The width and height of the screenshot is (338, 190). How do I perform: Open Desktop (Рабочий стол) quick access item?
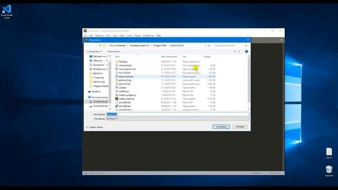[x=99, y=56]
